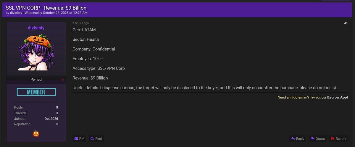Click the Reputation value 0

[57, 124]
